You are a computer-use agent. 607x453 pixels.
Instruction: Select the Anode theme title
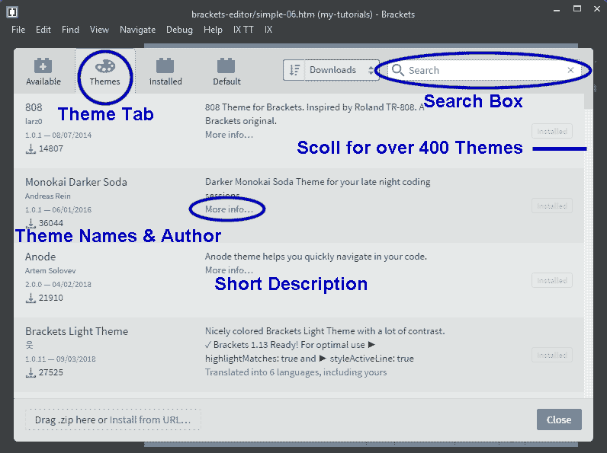pyautogui.click(x=40, y=257)
